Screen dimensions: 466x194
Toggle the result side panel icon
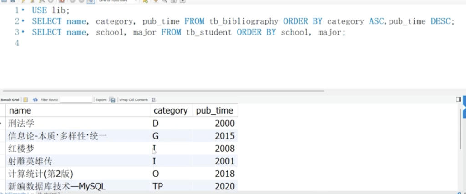click(x=458, y=99)
